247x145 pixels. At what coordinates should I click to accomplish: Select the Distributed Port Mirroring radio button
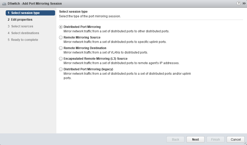coord(61,27)
